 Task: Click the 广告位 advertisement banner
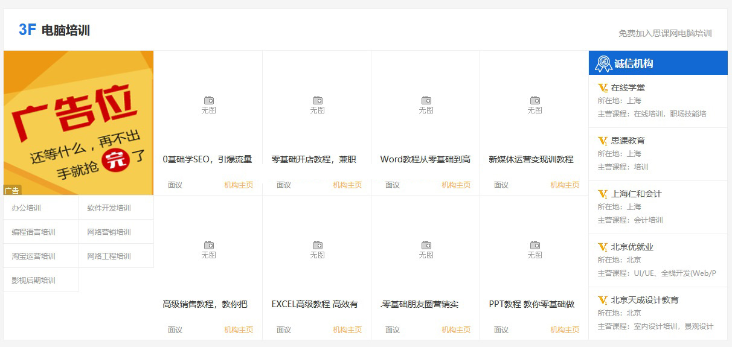pyautogui.click(x=79, y=123)
